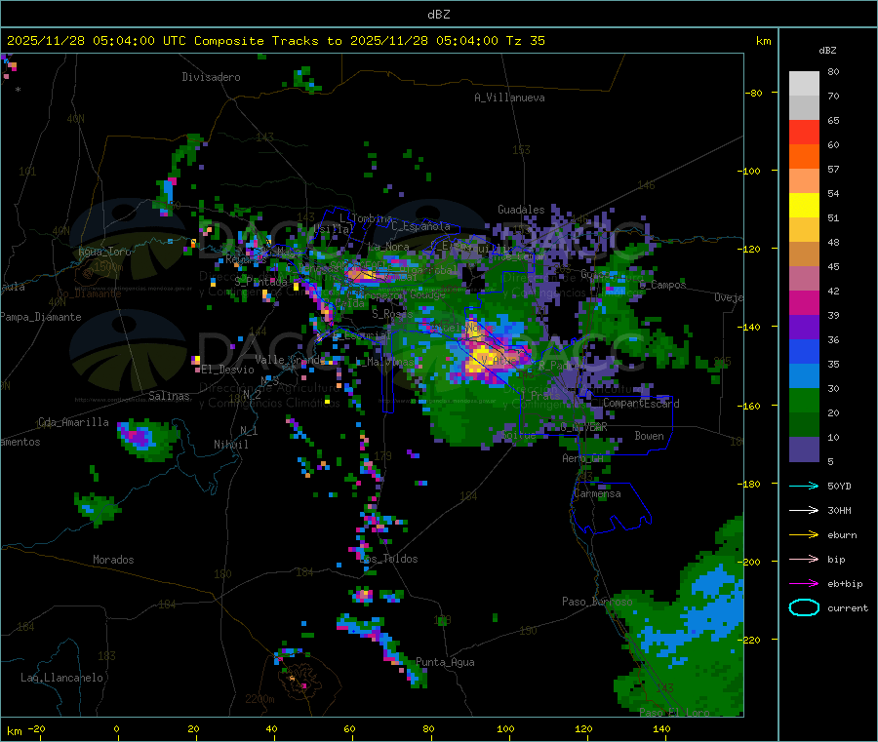This screenshot has width=878, height=742.
Task: Click the '2200m' contour label
Action: click(259, 699)
